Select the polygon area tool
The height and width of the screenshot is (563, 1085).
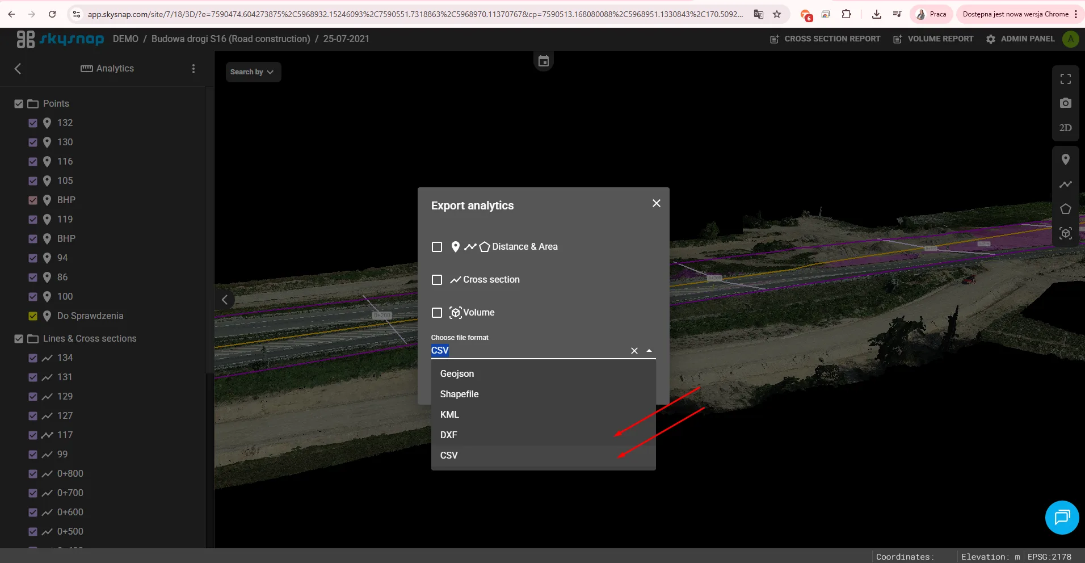pos(1065,209)
